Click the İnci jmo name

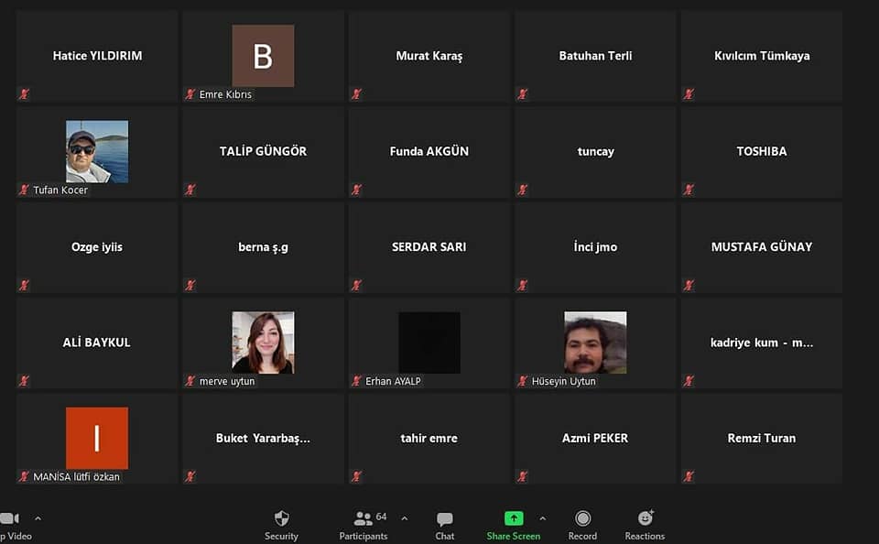595,246
